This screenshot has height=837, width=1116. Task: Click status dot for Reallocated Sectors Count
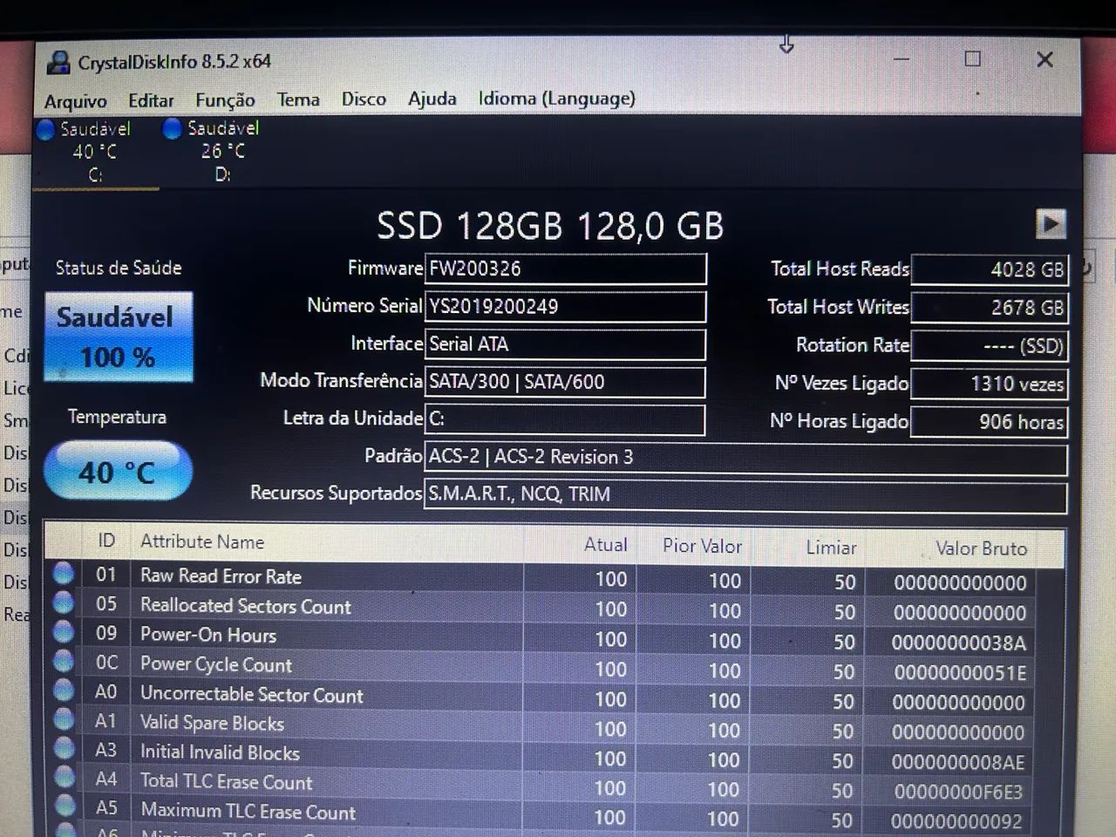[63, 602]
